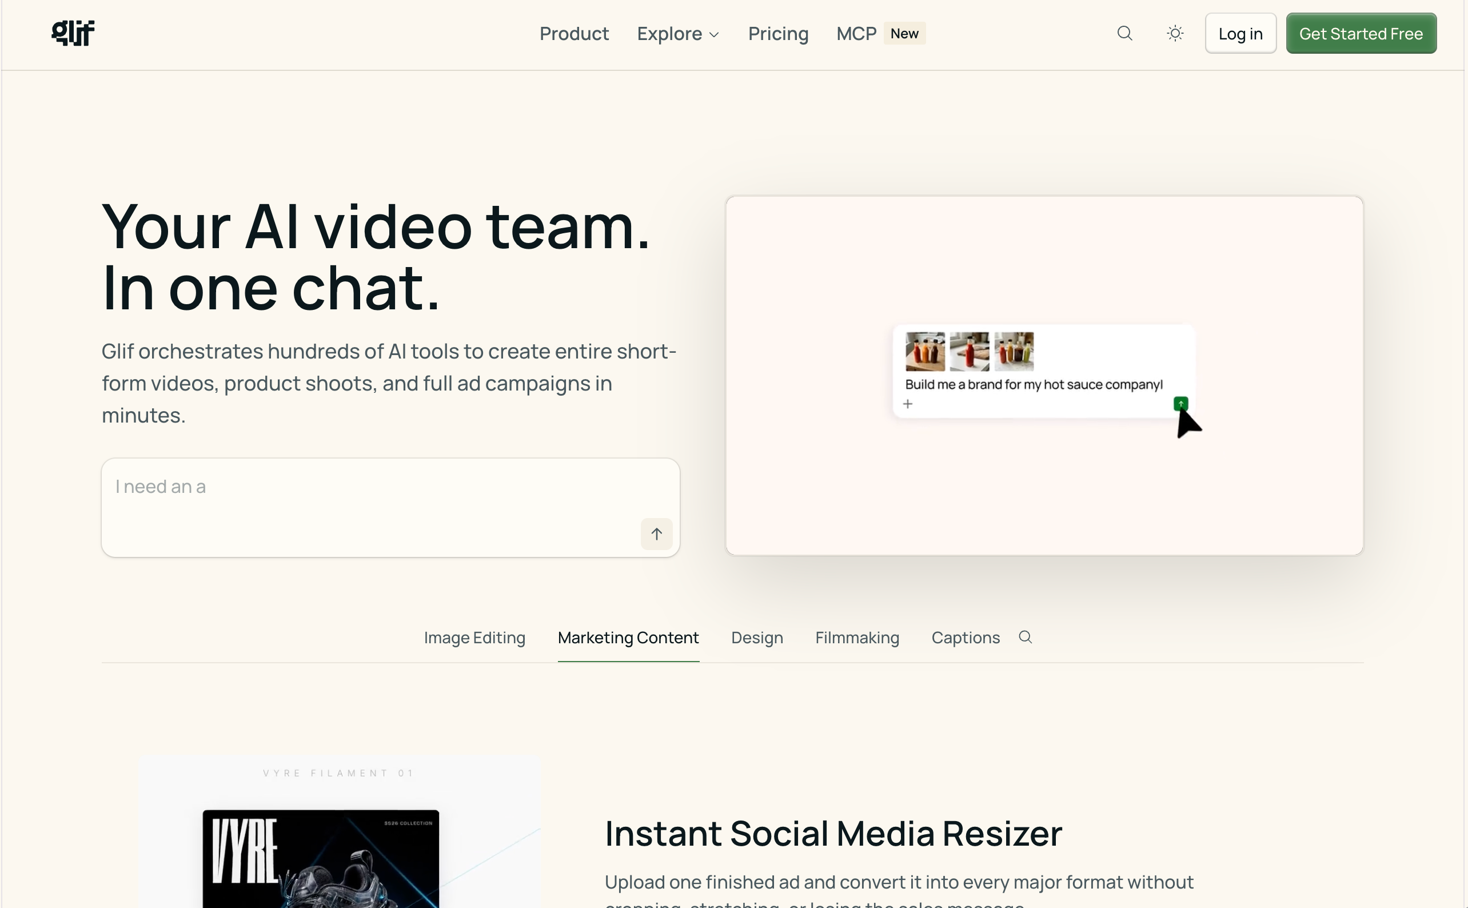Switch to Image Editing tab
The image size is (1468, 908).
point(474,638)
